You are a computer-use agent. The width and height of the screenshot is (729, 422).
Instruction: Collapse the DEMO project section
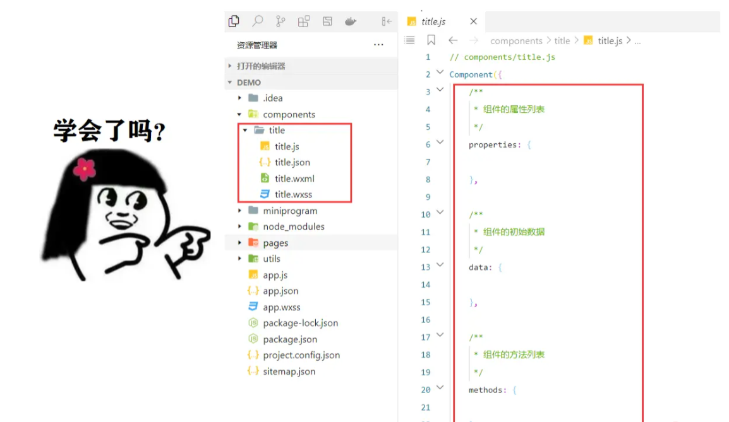311,82
